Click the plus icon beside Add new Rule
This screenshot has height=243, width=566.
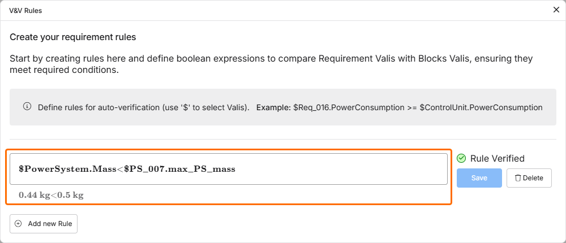pyautogui.click(x=18, y=224)
